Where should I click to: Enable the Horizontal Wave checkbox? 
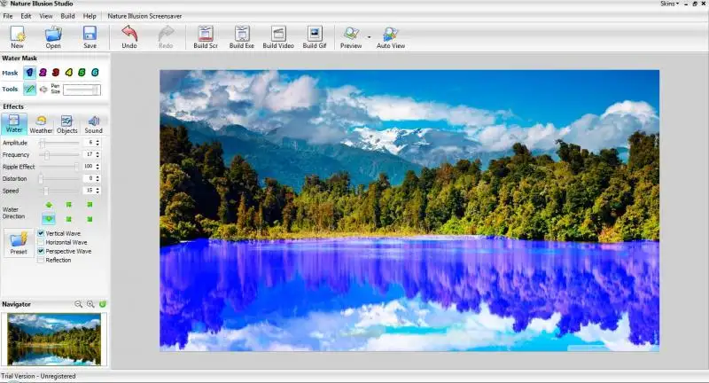click(41, 243)
